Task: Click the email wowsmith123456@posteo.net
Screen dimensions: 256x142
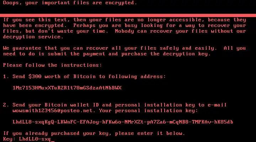Action: 53,111
